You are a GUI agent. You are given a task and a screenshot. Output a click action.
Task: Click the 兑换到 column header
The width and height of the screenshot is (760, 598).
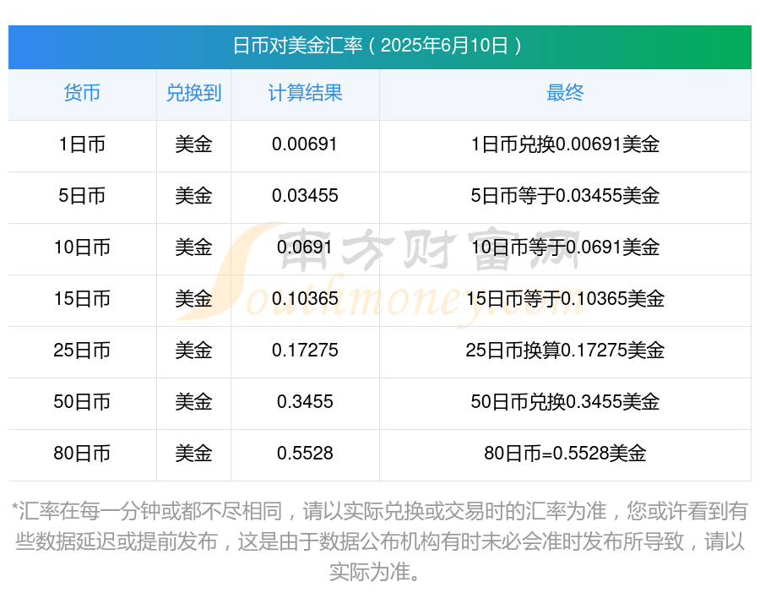pos(193,93)
